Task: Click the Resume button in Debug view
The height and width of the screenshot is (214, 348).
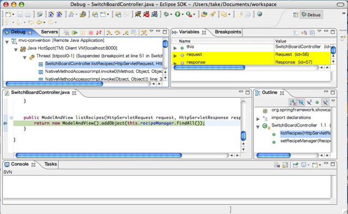Action: (75, 33)
